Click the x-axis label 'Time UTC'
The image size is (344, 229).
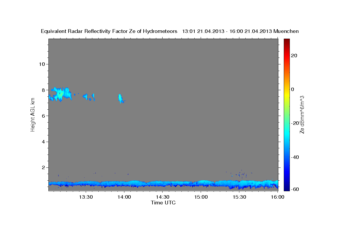point(163,203)
